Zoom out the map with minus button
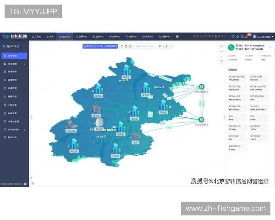This screenshot has width=275, height=220. pyautogui.click(x=221, y=56)
